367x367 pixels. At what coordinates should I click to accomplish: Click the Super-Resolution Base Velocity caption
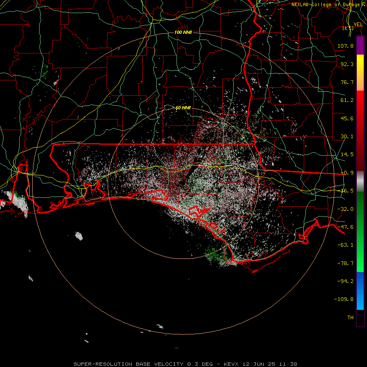pos(186,364)
